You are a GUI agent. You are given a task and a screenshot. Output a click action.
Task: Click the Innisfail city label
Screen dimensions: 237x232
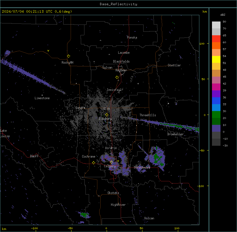114,90
